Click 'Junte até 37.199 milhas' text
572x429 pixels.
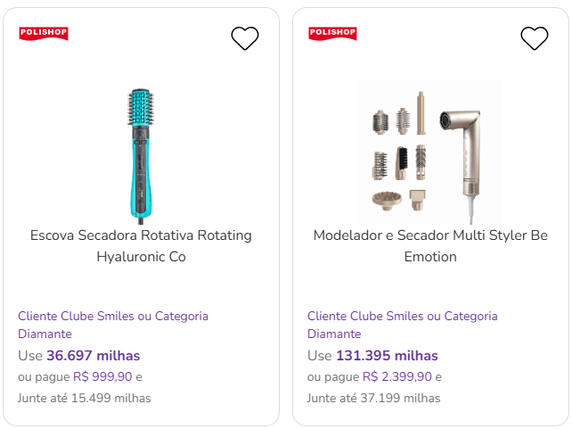(x=374, y=398)
